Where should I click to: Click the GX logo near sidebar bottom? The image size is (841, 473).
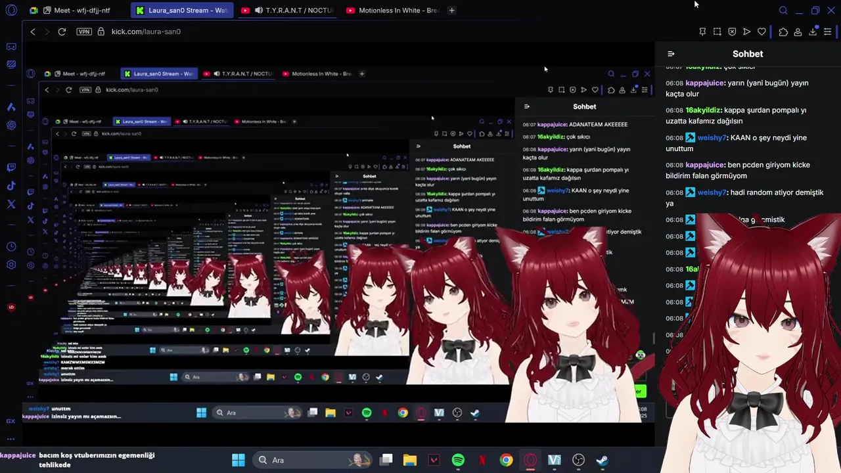tap(11, 421)
